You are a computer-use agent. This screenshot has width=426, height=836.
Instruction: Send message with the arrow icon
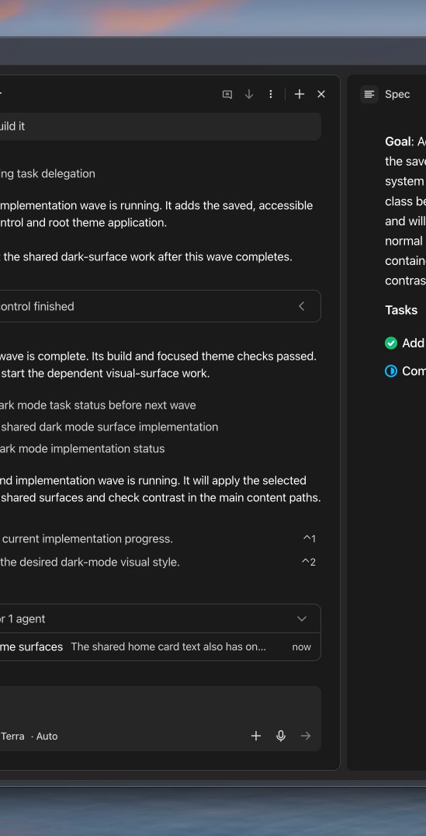[306, 736]
